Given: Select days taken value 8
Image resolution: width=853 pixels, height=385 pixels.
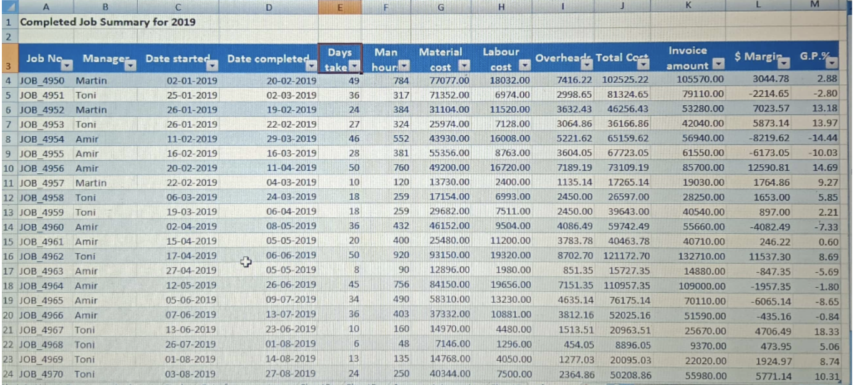Looking at the screenshot, I should pyautogui.click(x=357, y=270).
